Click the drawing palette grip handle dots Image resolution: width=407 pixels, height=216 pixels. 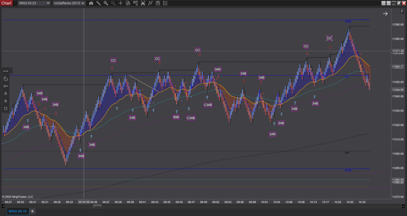click(x=11, y=71)
